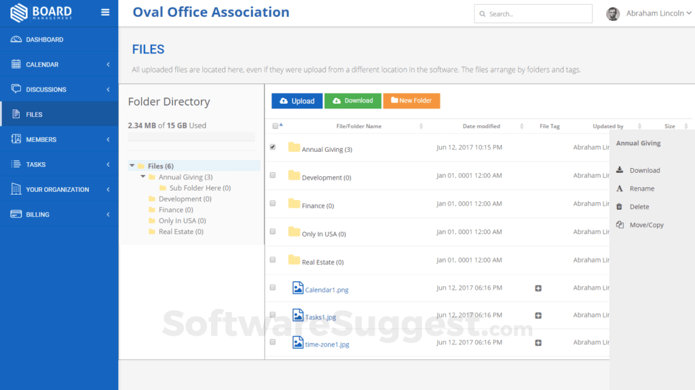The width and height of the screenshot is (695, 390).
Task: Click the plus tag icon for Calendar1.png
Action: (x=538, y=288)
